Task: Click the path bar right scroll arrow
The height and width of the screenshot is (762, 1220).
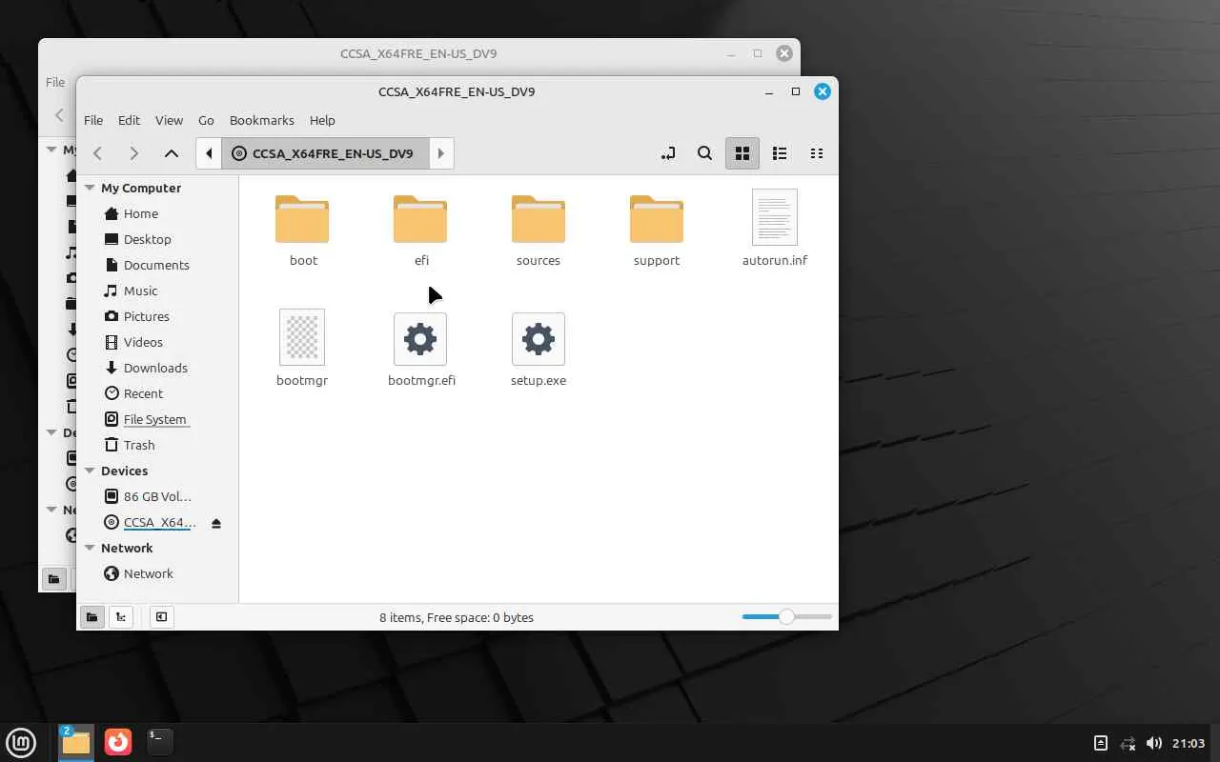Action: click(441, 153)
